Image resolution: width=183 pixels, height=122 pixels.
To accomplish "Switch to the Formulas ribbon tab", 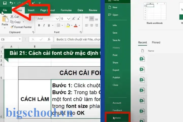I will tap(66, 10).
